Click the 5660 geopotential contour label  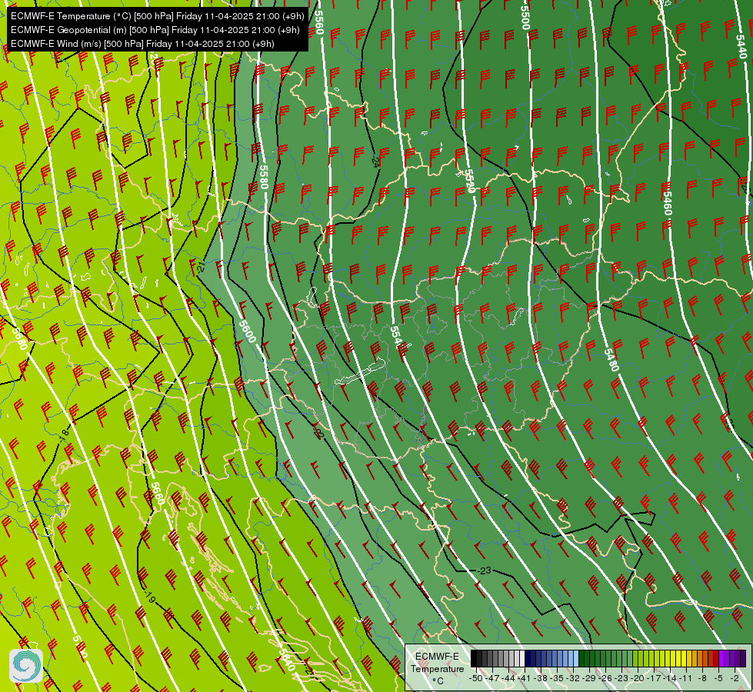[x=158, y=493]
